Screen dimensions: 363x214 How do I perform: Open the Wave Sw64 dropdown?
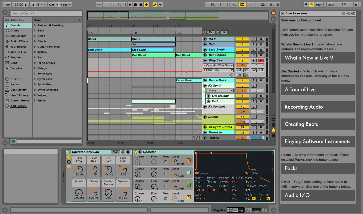pos(250,182)
